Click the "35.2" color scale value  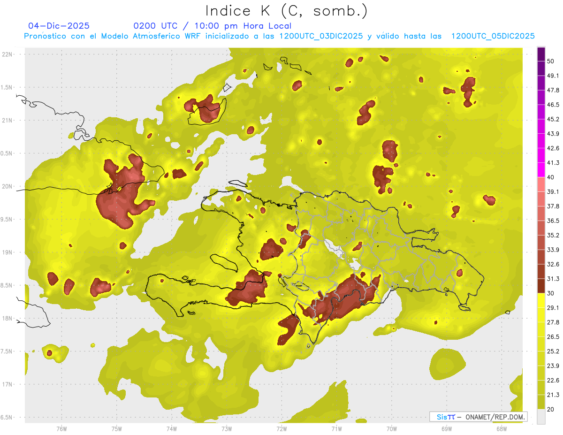click(x=553, y=235)
